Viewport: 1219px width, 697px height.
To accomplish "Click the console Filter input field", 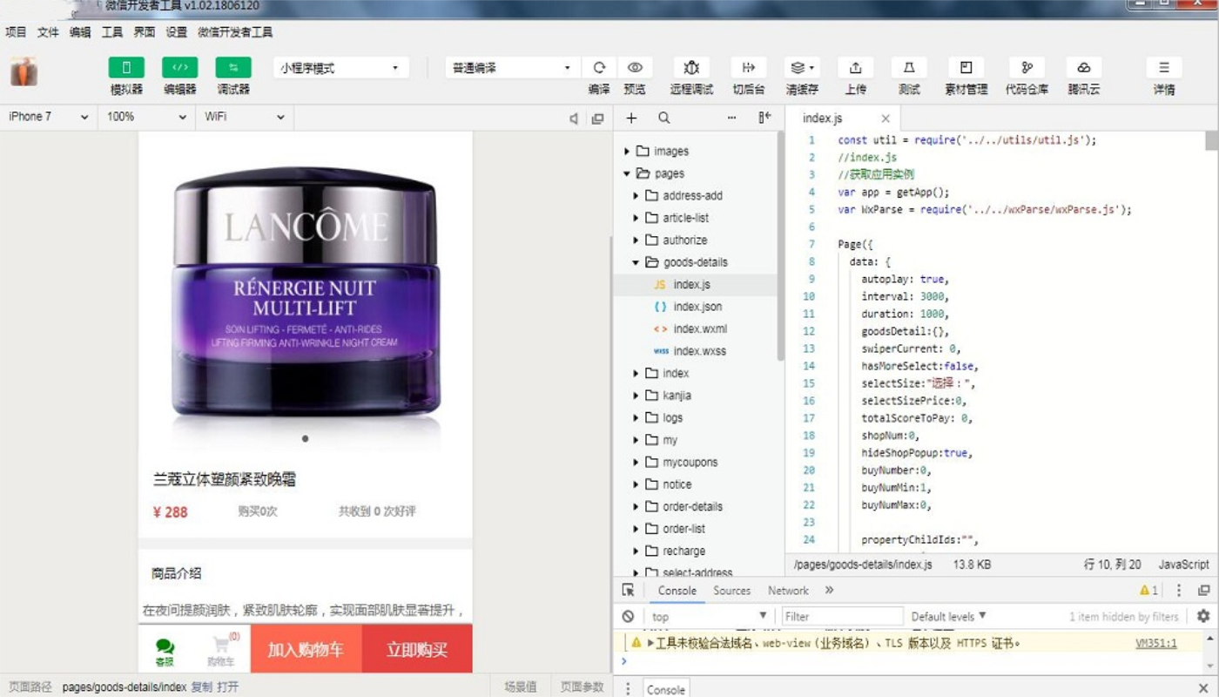I will [x=842, y=617].
